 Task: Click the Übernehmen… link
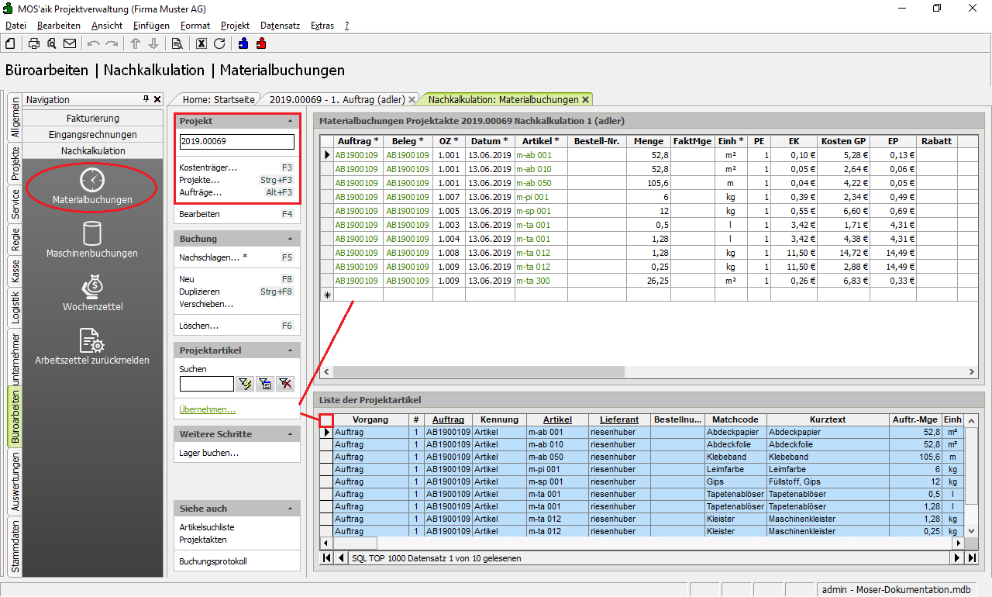[208, 409]
